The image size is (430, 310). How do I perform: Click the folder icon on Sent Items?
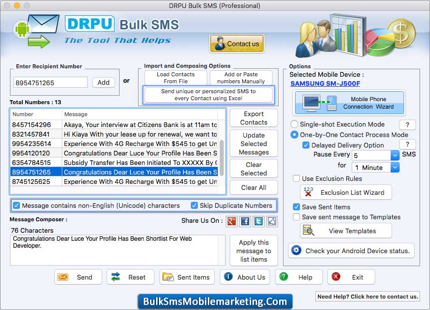(168, 277)
